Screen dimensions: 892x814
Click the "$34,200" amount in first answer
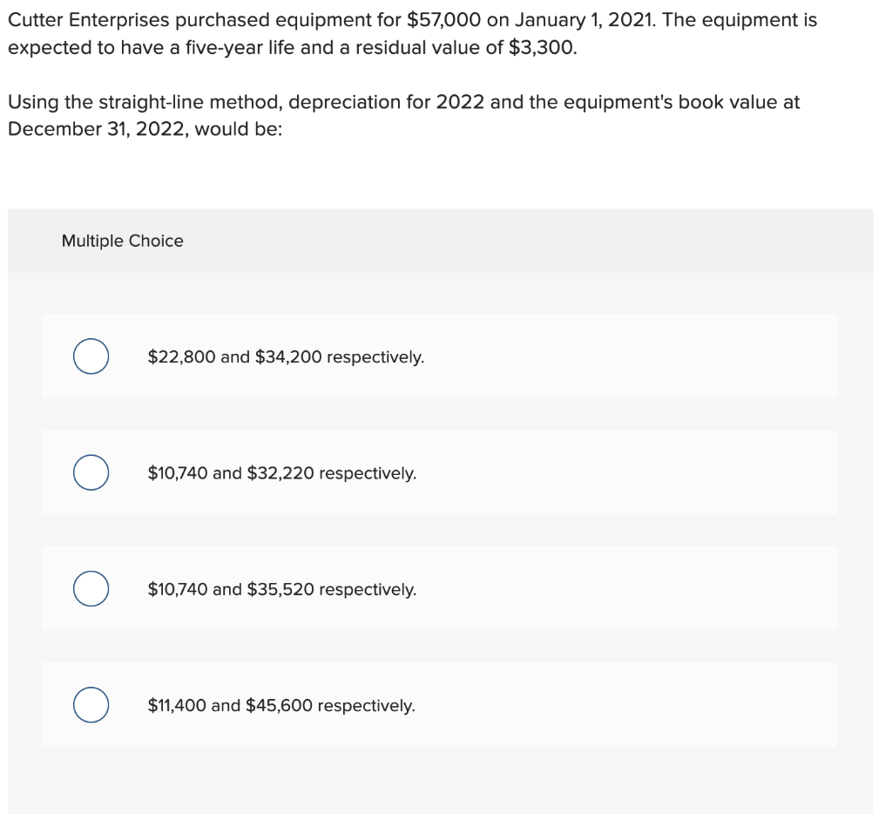click(x=288, y=357)
